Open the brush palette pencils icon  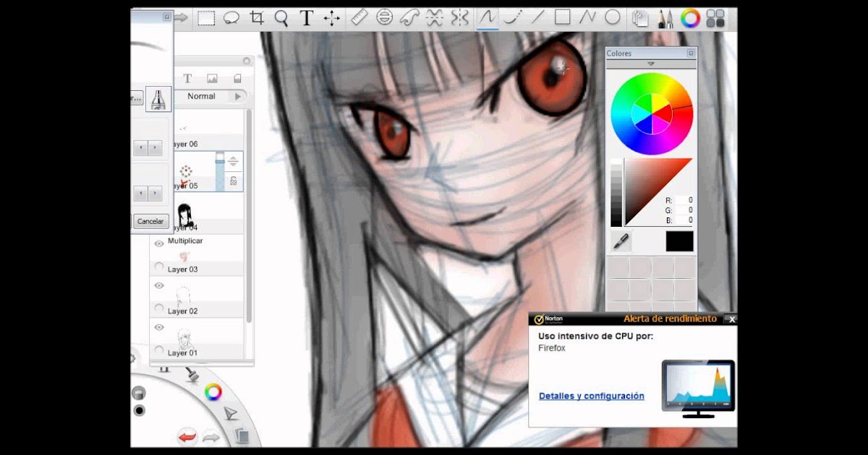pyautogui.click(x=665, y=18)
